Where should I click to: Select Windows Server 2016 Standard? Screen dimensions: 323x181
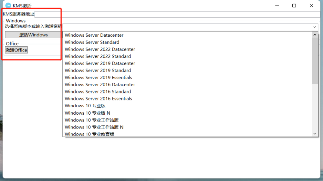pos(187,92)
